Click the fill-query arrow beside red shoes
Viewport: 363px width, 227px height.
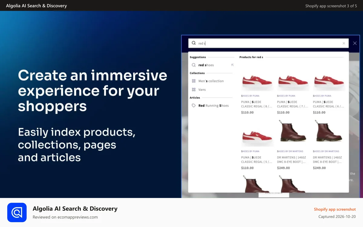point(232,65)
